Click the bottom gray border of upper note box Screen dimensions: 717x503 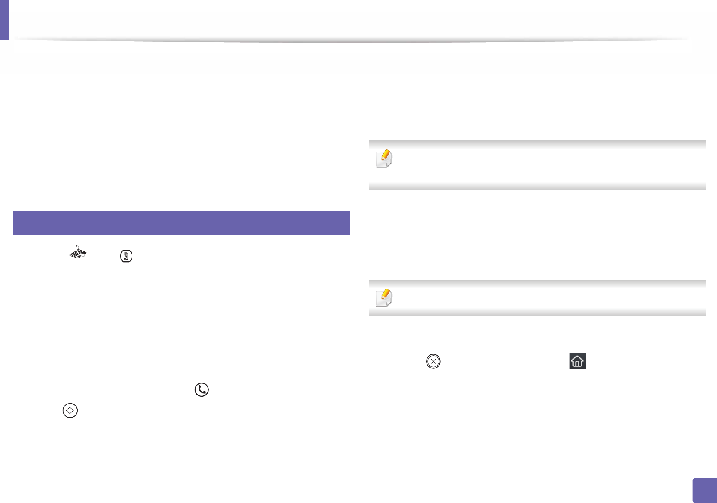coord(537,187)
